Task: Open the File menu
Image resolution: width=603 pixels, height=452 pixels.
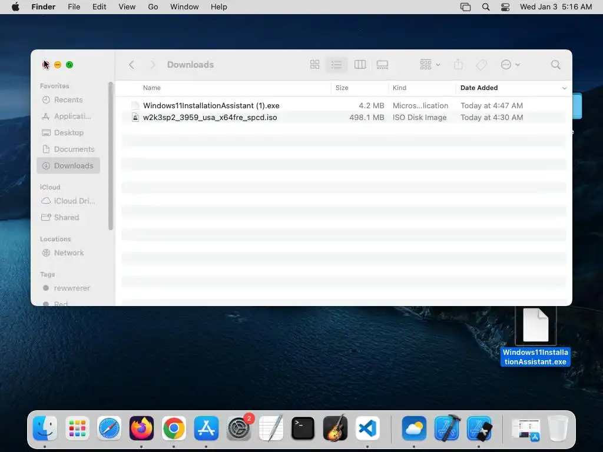Action: tap(74, 7)
